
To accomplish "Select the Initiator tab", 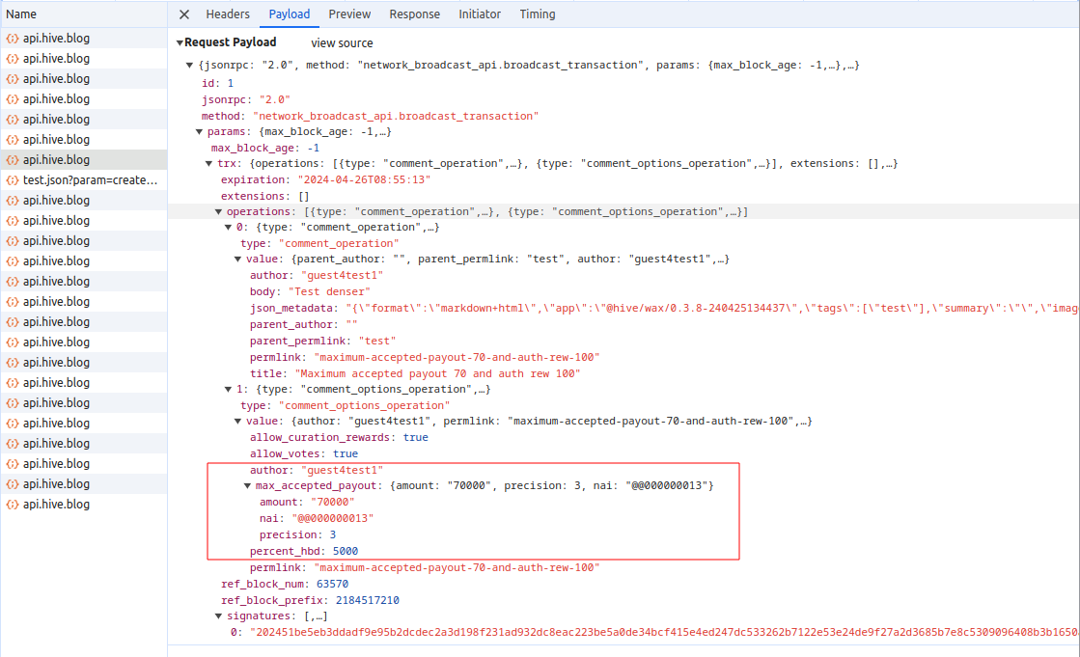I will pos(480,14).
